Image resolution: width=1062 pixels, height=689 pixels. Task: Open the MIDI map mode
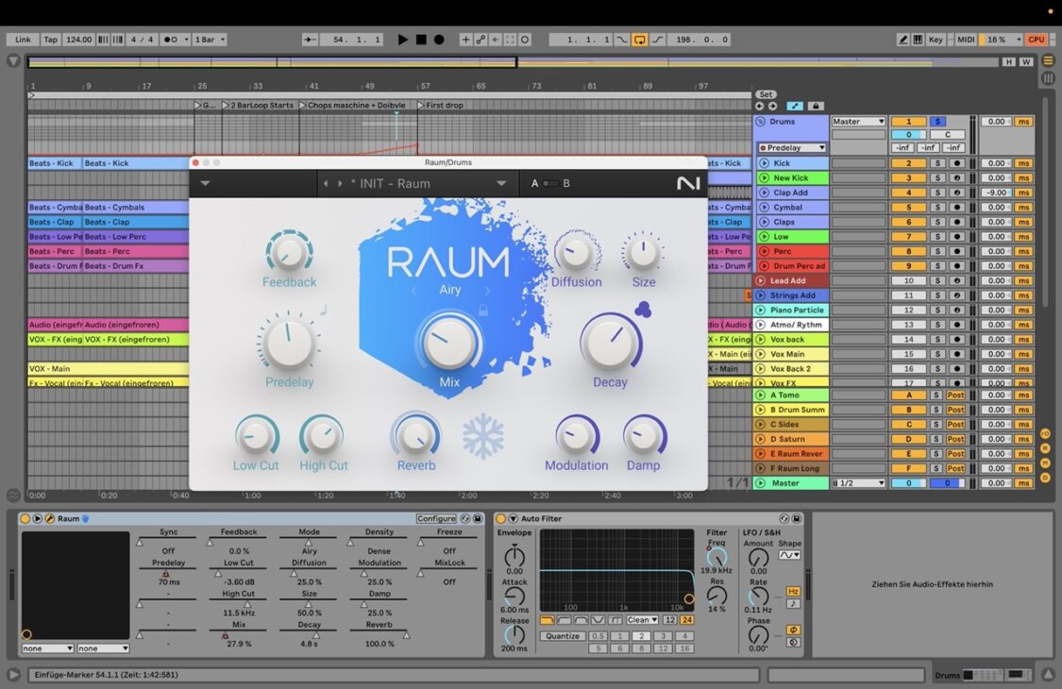point(966,40)
